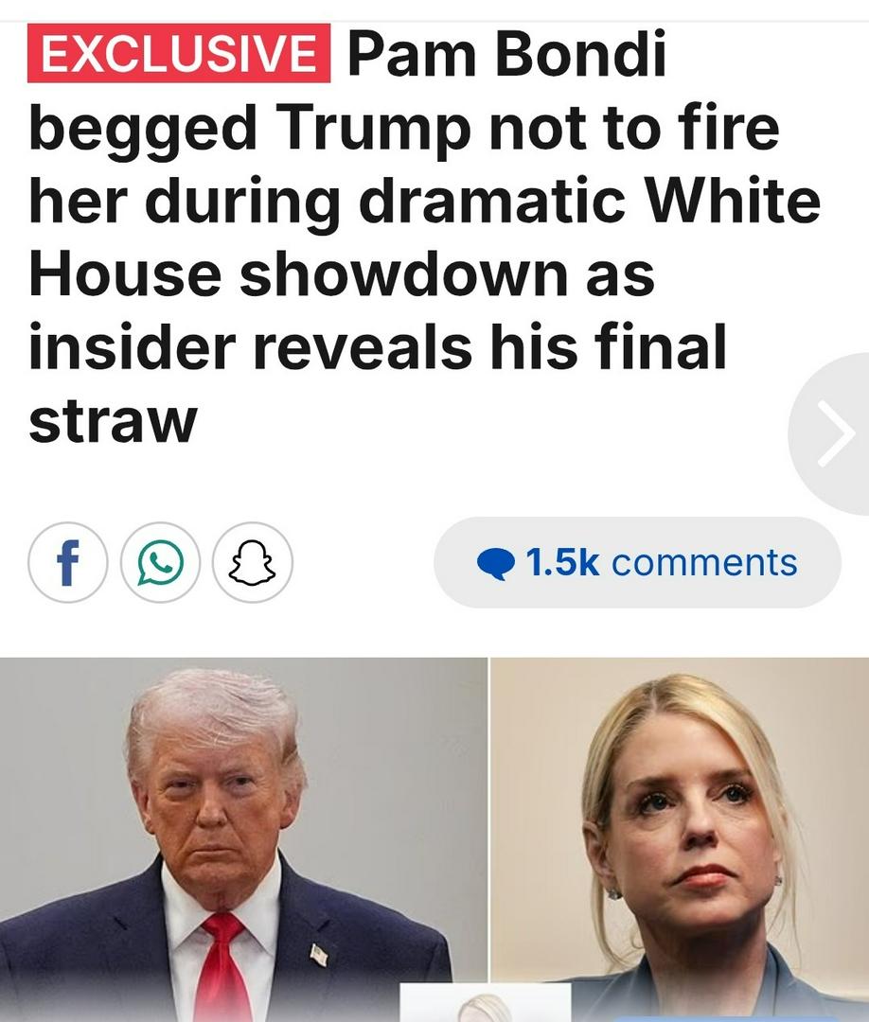Viewport: 869px width, 1022px height.
Task: Click flag lapel pin in left photo
Action: 319,955
